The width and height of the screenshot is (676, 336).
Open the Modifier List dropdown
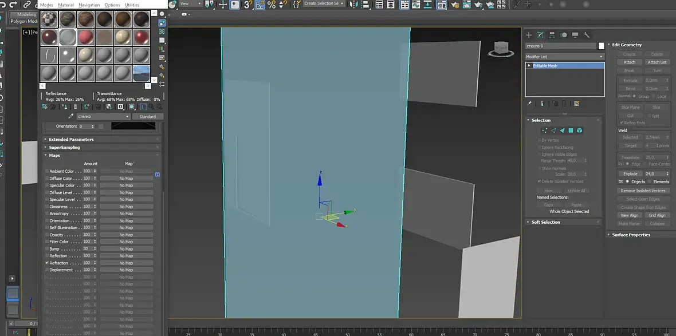click(565, 57)
